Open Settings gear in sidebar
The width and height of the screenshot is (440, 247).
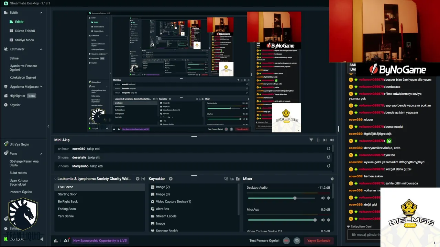point(6,228)
